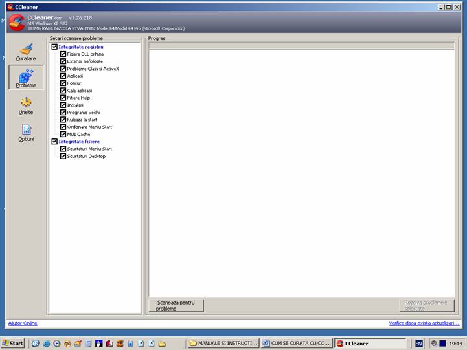Click the EN language indicator in tray
The height and width of the screenshot is (350, 467).
(419, 343)
